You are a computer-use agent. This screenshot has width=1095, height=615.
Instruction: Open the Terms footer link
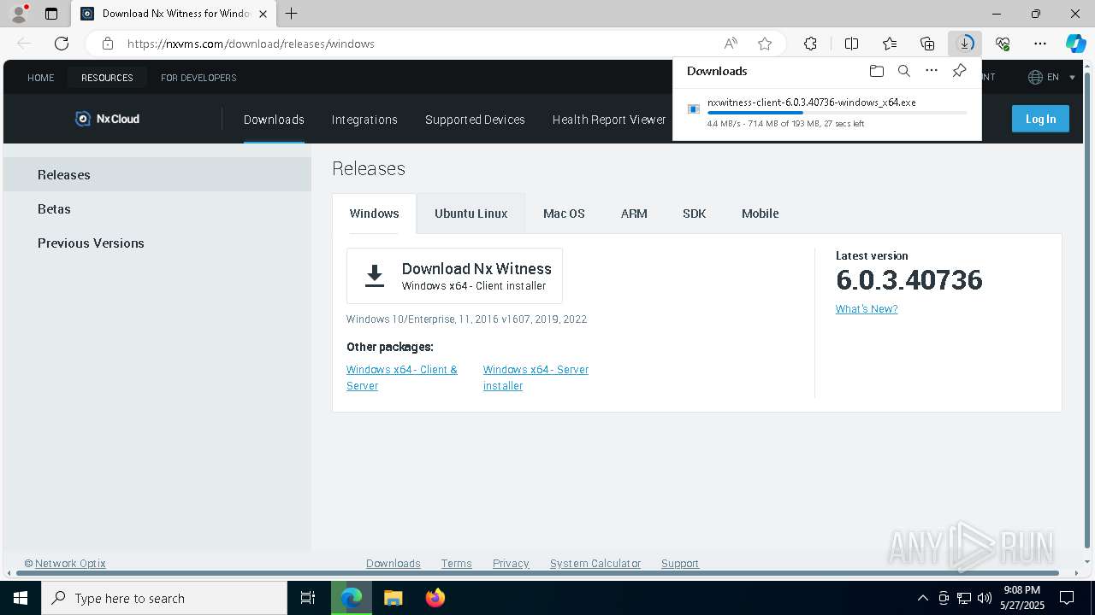tap(457, 564)
